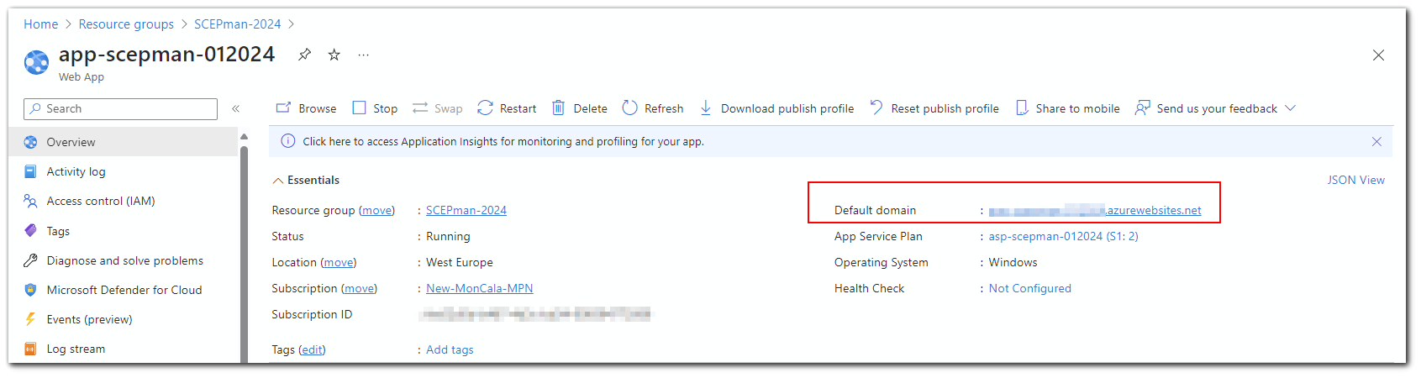The width and height of the screenshot is (1421, 378).
Task: Collapse the sidebar menu with double chevron
Action: pyautogui.click(x=236, y=108)
